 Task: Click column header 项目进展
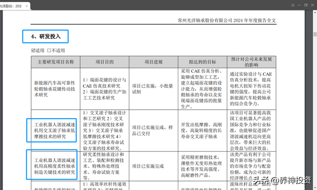154,62
